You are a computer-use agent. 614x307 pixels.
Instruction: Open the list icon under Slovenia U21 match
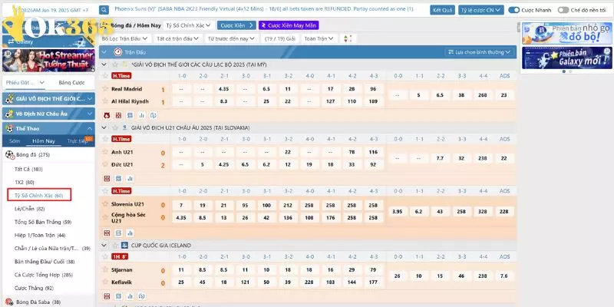119,233
